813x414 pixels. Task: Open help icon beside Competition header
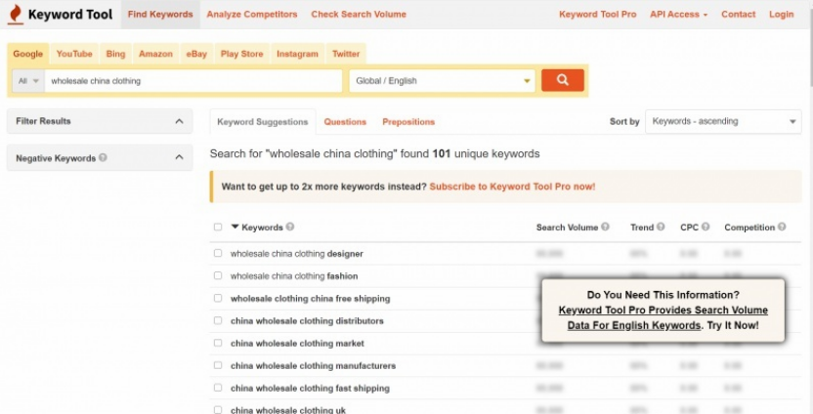tap(782, 227)
